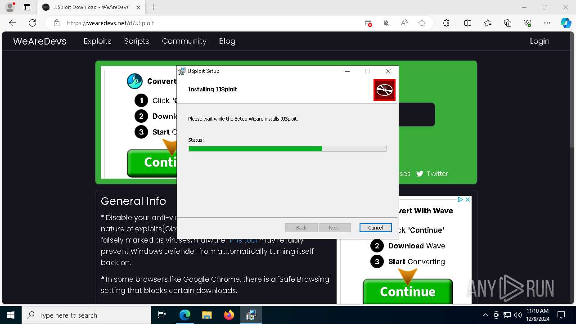Click Continue in the right-side Wave ad
The image size is (576, 324).
[x=408, y=292]
